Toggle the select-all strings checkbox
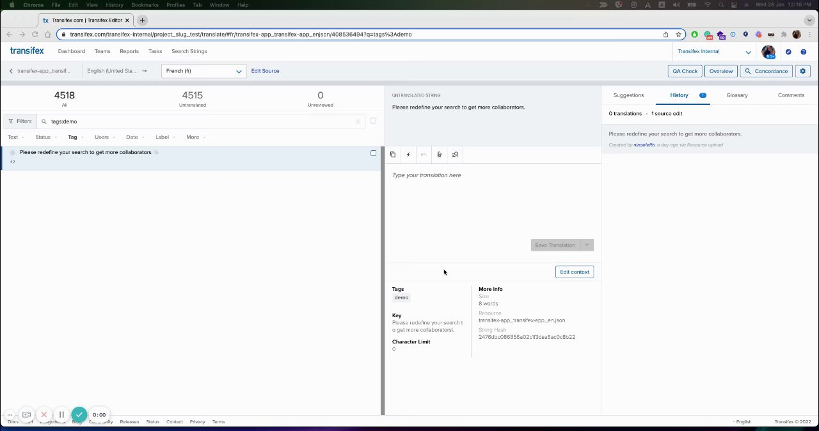Viewport: 819px width, 431px height. point(373,120)
